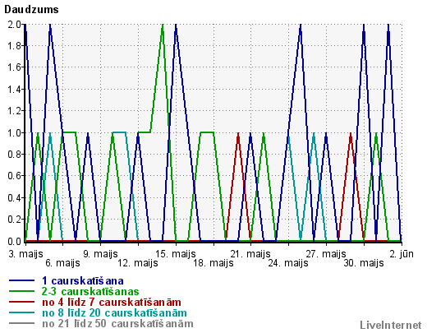
Task: Click the teal legend line swatch
Action: coord(22,312)
